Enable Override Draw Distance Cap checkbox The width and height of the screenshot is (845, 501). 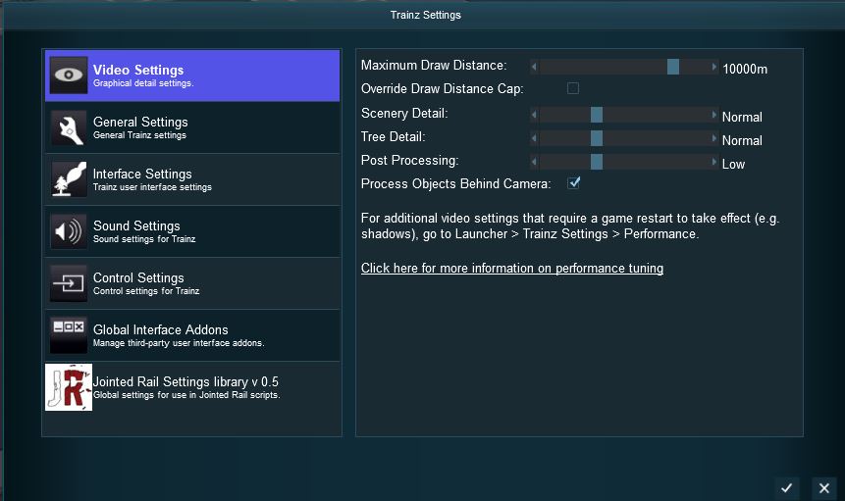coord(573,88)
